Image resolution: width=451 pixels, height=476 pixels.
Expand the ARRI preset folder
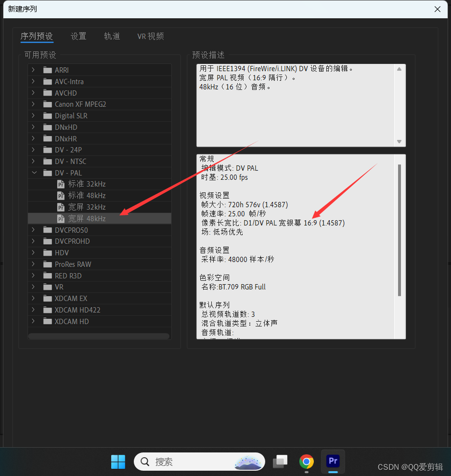pyautogui.click(x=33, y=70)
